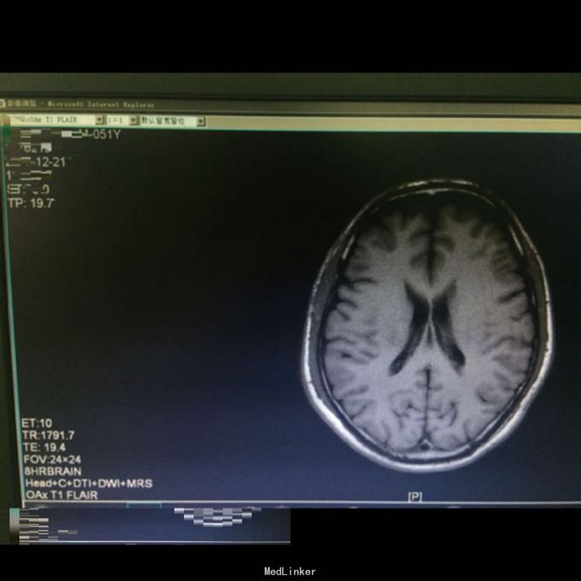Viewport: 581px width, 581px height.
Task: Click the arrow on the series selector
Action: click(100, 121)
